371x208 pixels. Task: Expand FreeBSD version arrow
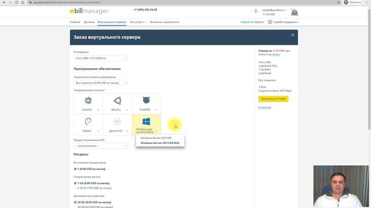click(x=156, y=110)
